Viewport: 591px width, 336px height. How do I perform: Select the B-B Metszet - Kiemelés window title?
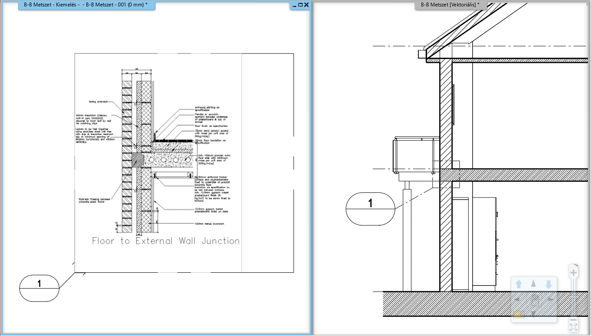(x=85, y=5)
